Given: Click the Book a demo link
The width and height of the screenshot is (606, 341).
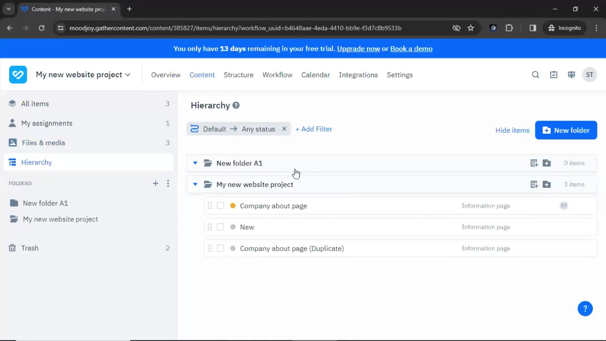Looking at the screenshot, I should tap(411, 49).
